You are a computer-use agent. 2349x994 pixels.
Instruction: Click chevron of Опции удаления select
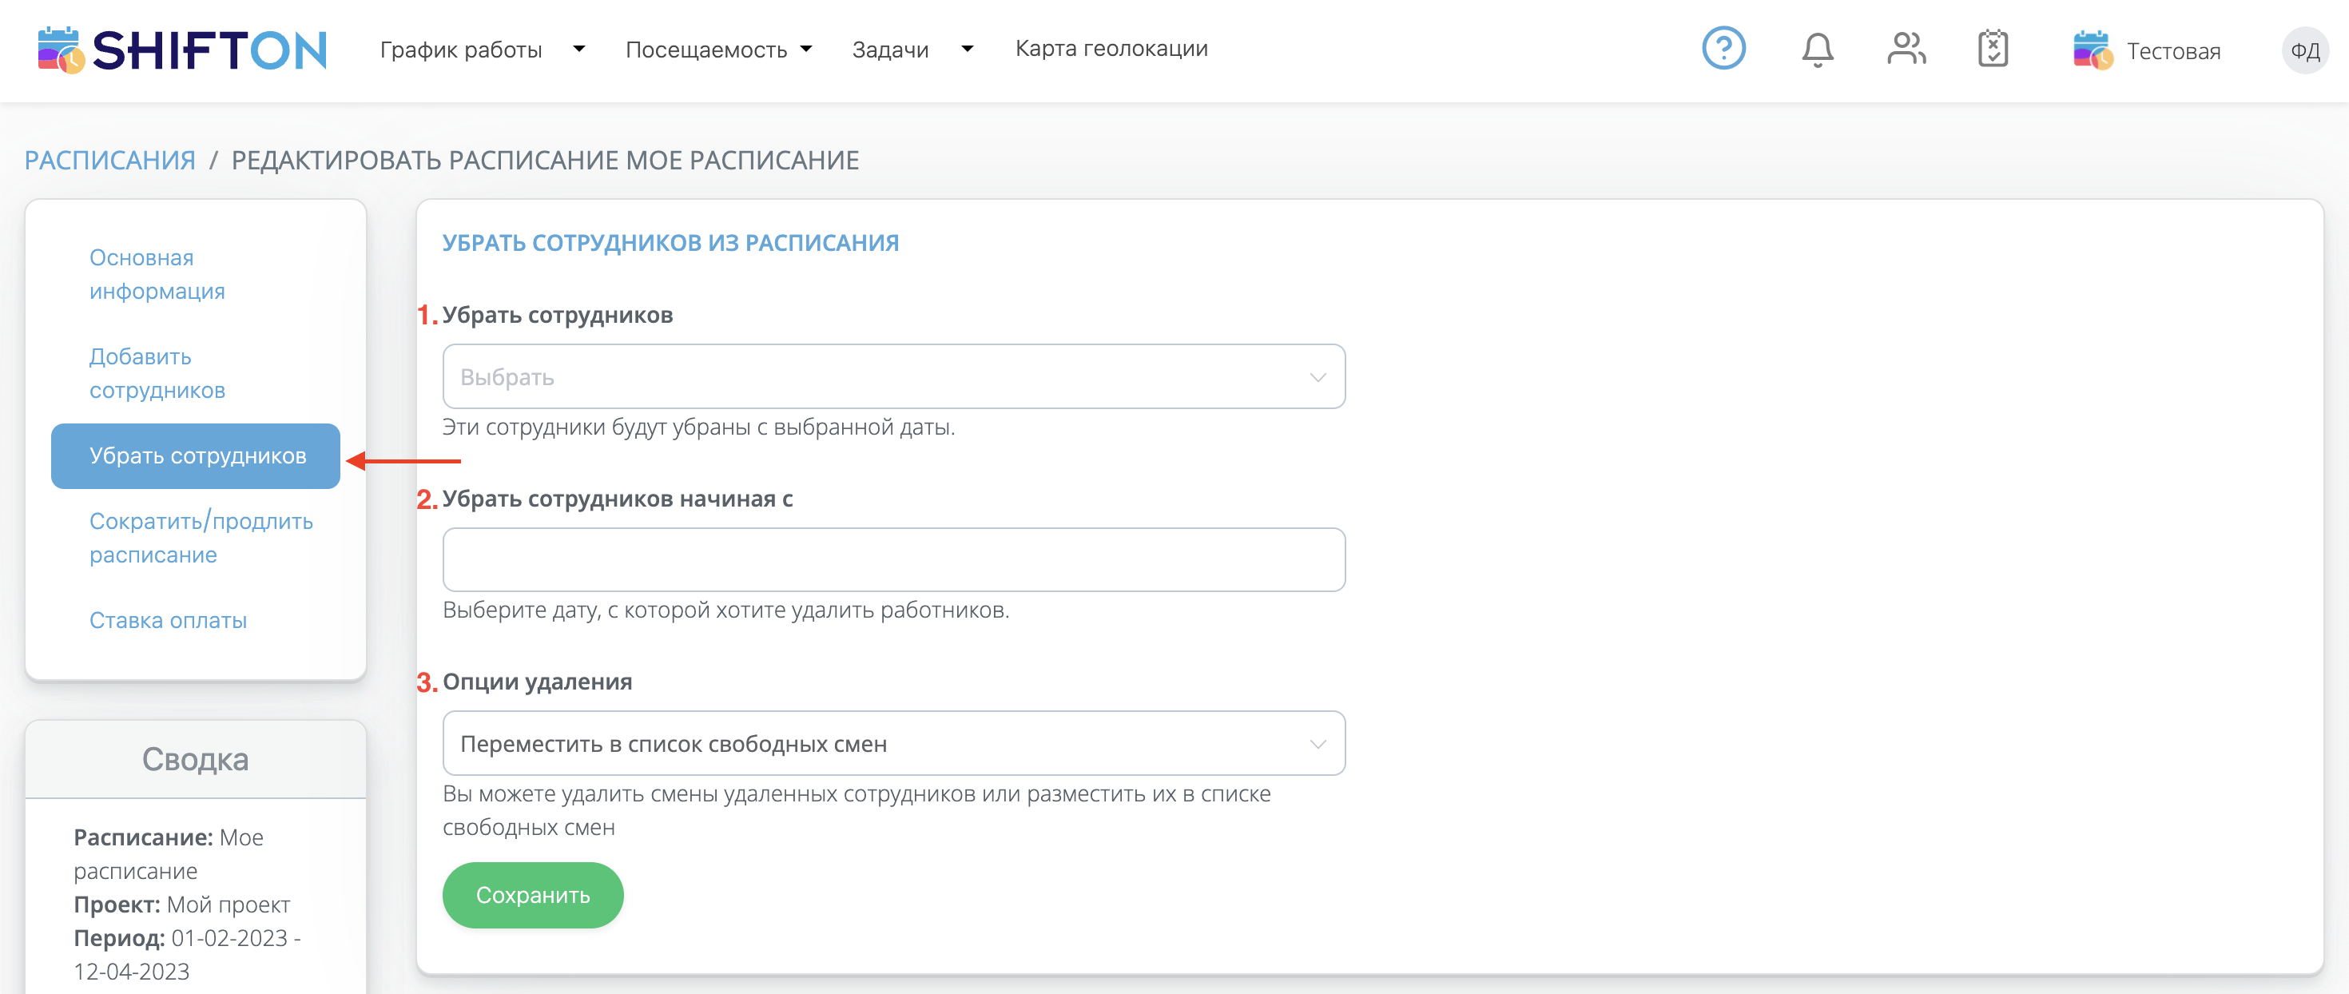pos(1318,744)
